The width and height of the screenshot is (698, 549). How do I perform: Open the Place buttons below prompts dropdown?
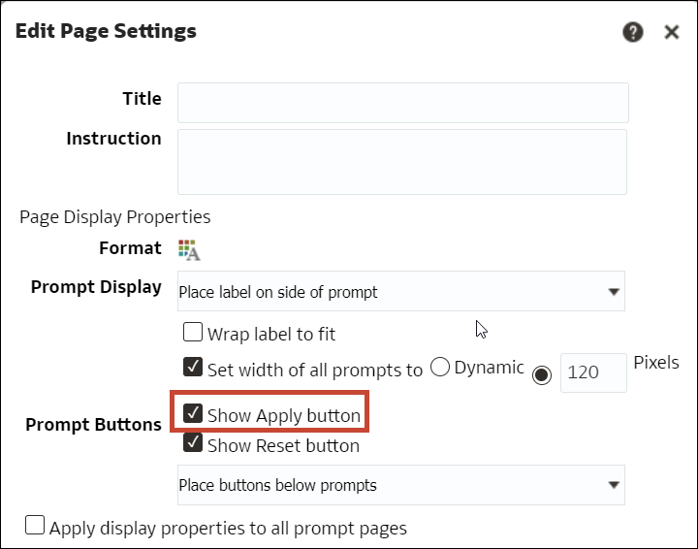[400, 485]
